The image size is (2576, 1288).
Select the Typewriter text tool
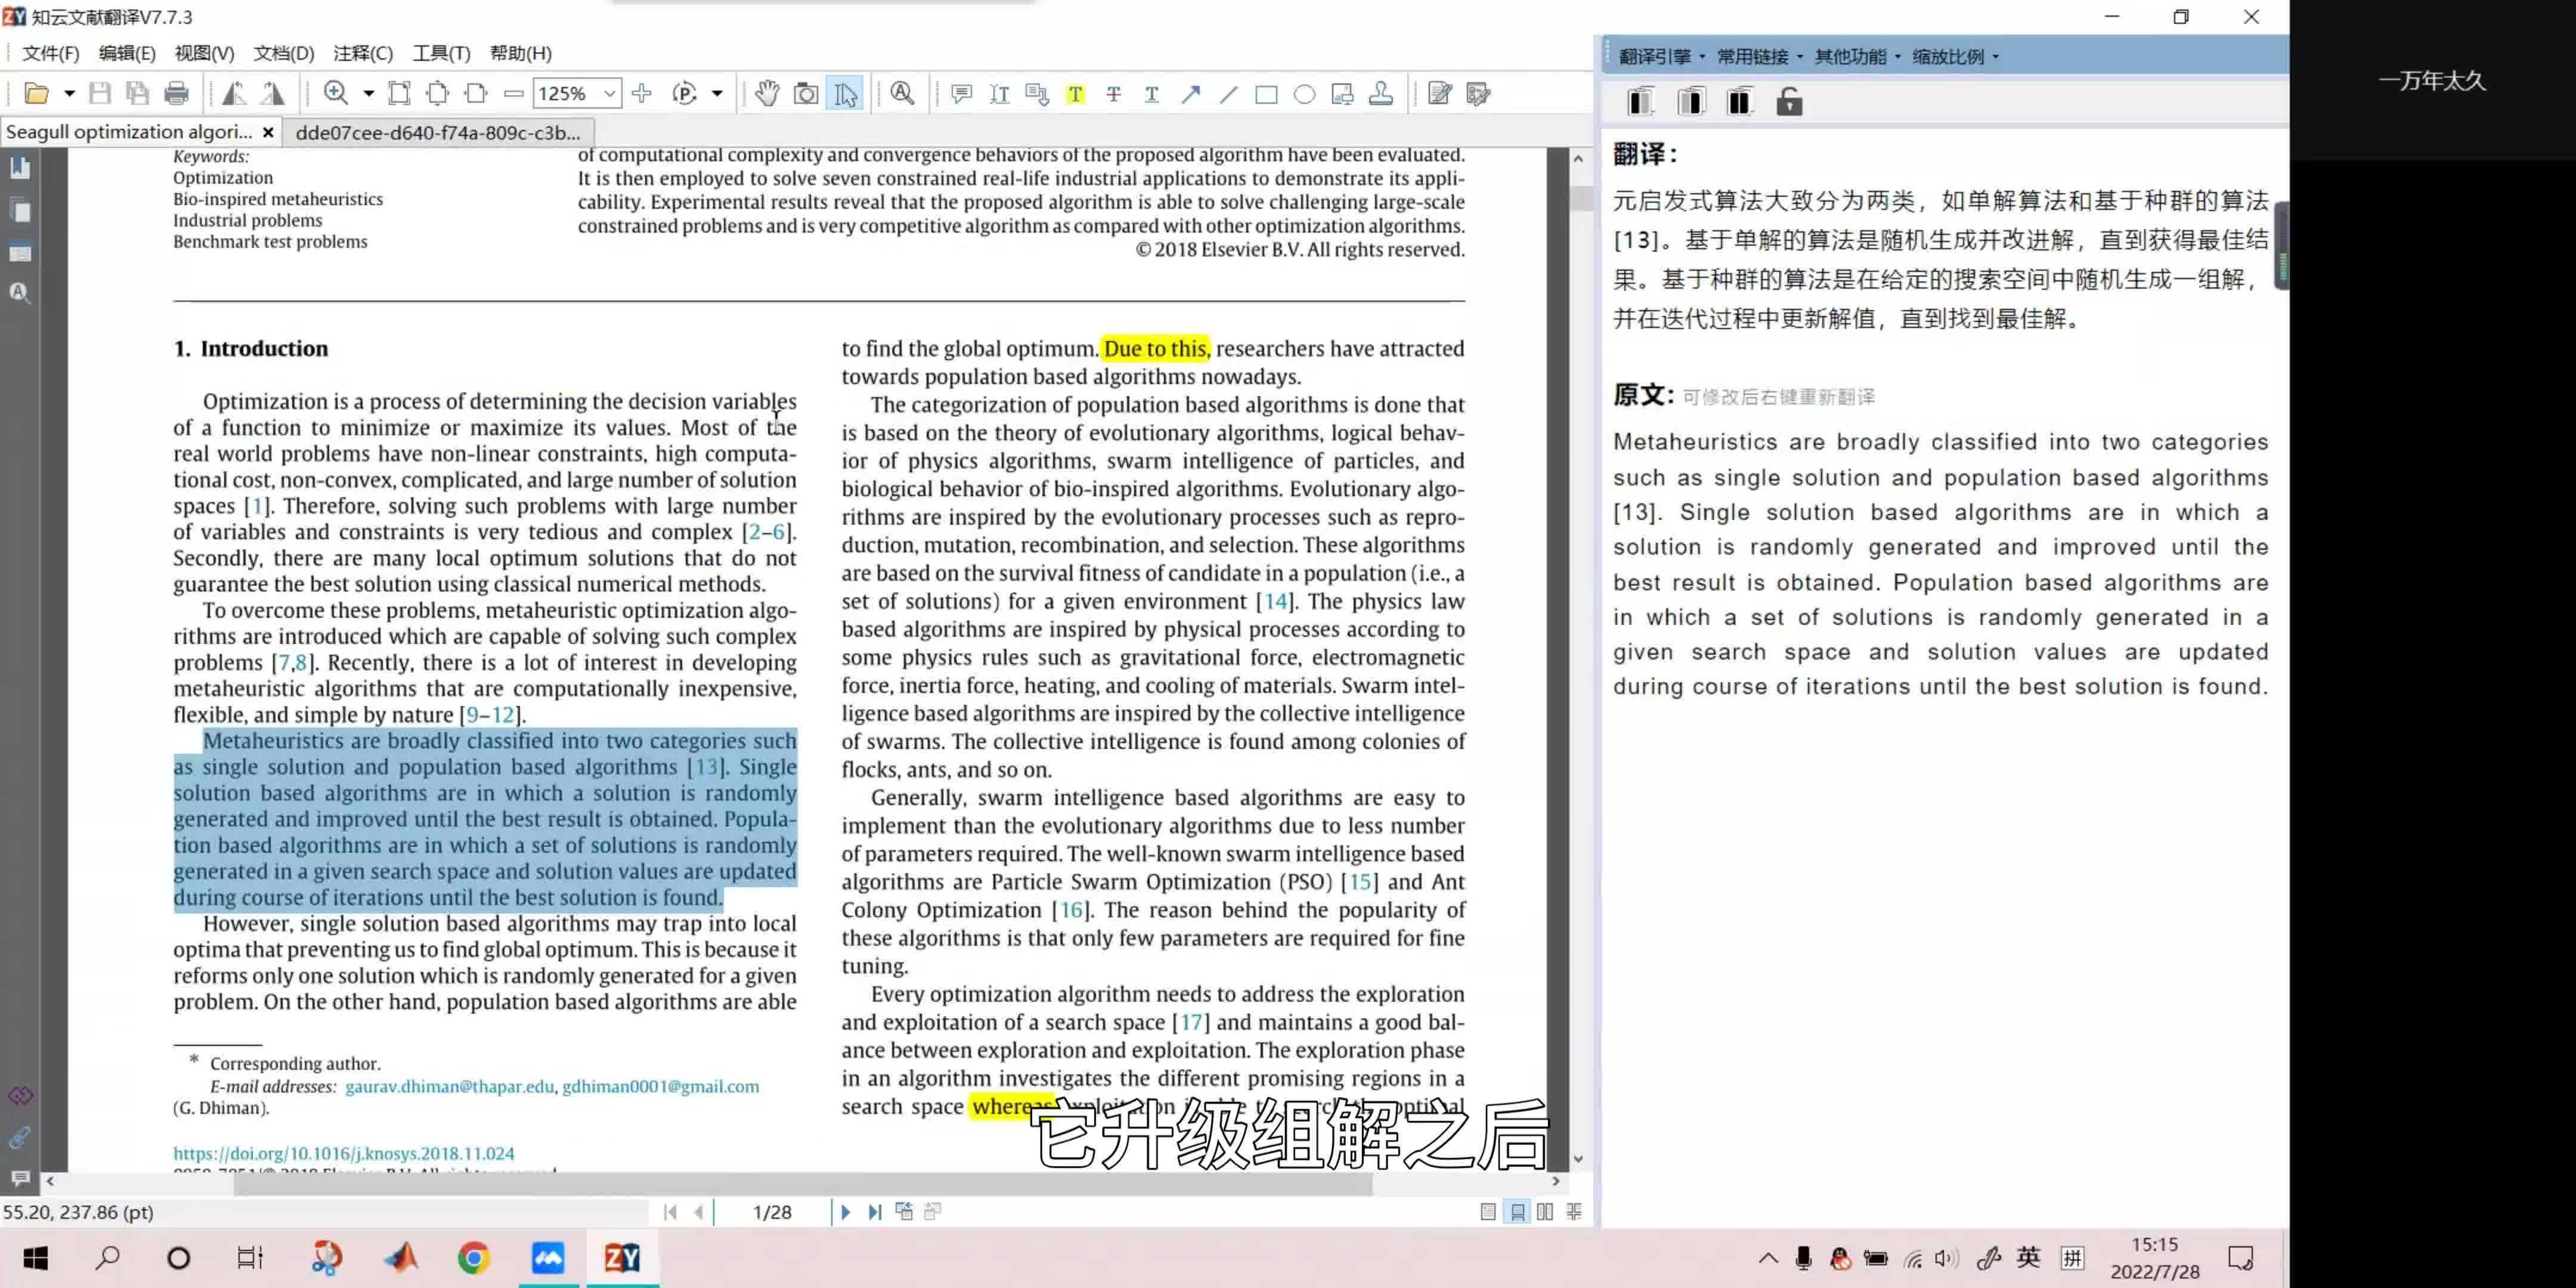(x=999, y=94)
